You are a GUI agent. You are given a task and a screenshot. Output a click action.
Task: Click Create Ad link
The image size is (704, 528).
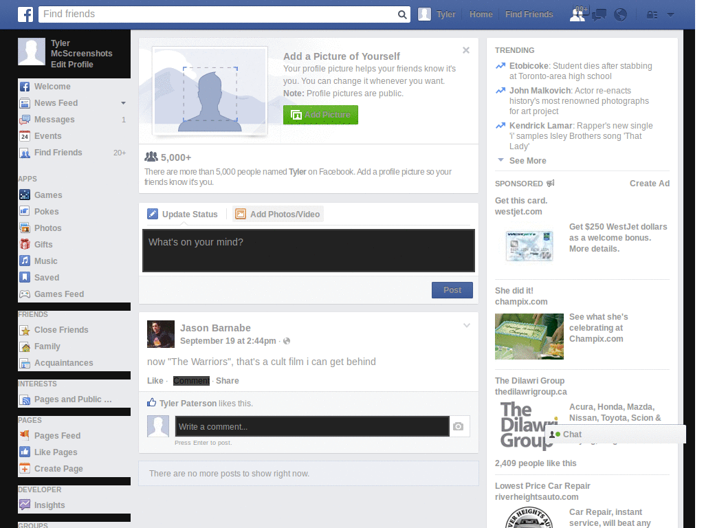coord(649,183)
